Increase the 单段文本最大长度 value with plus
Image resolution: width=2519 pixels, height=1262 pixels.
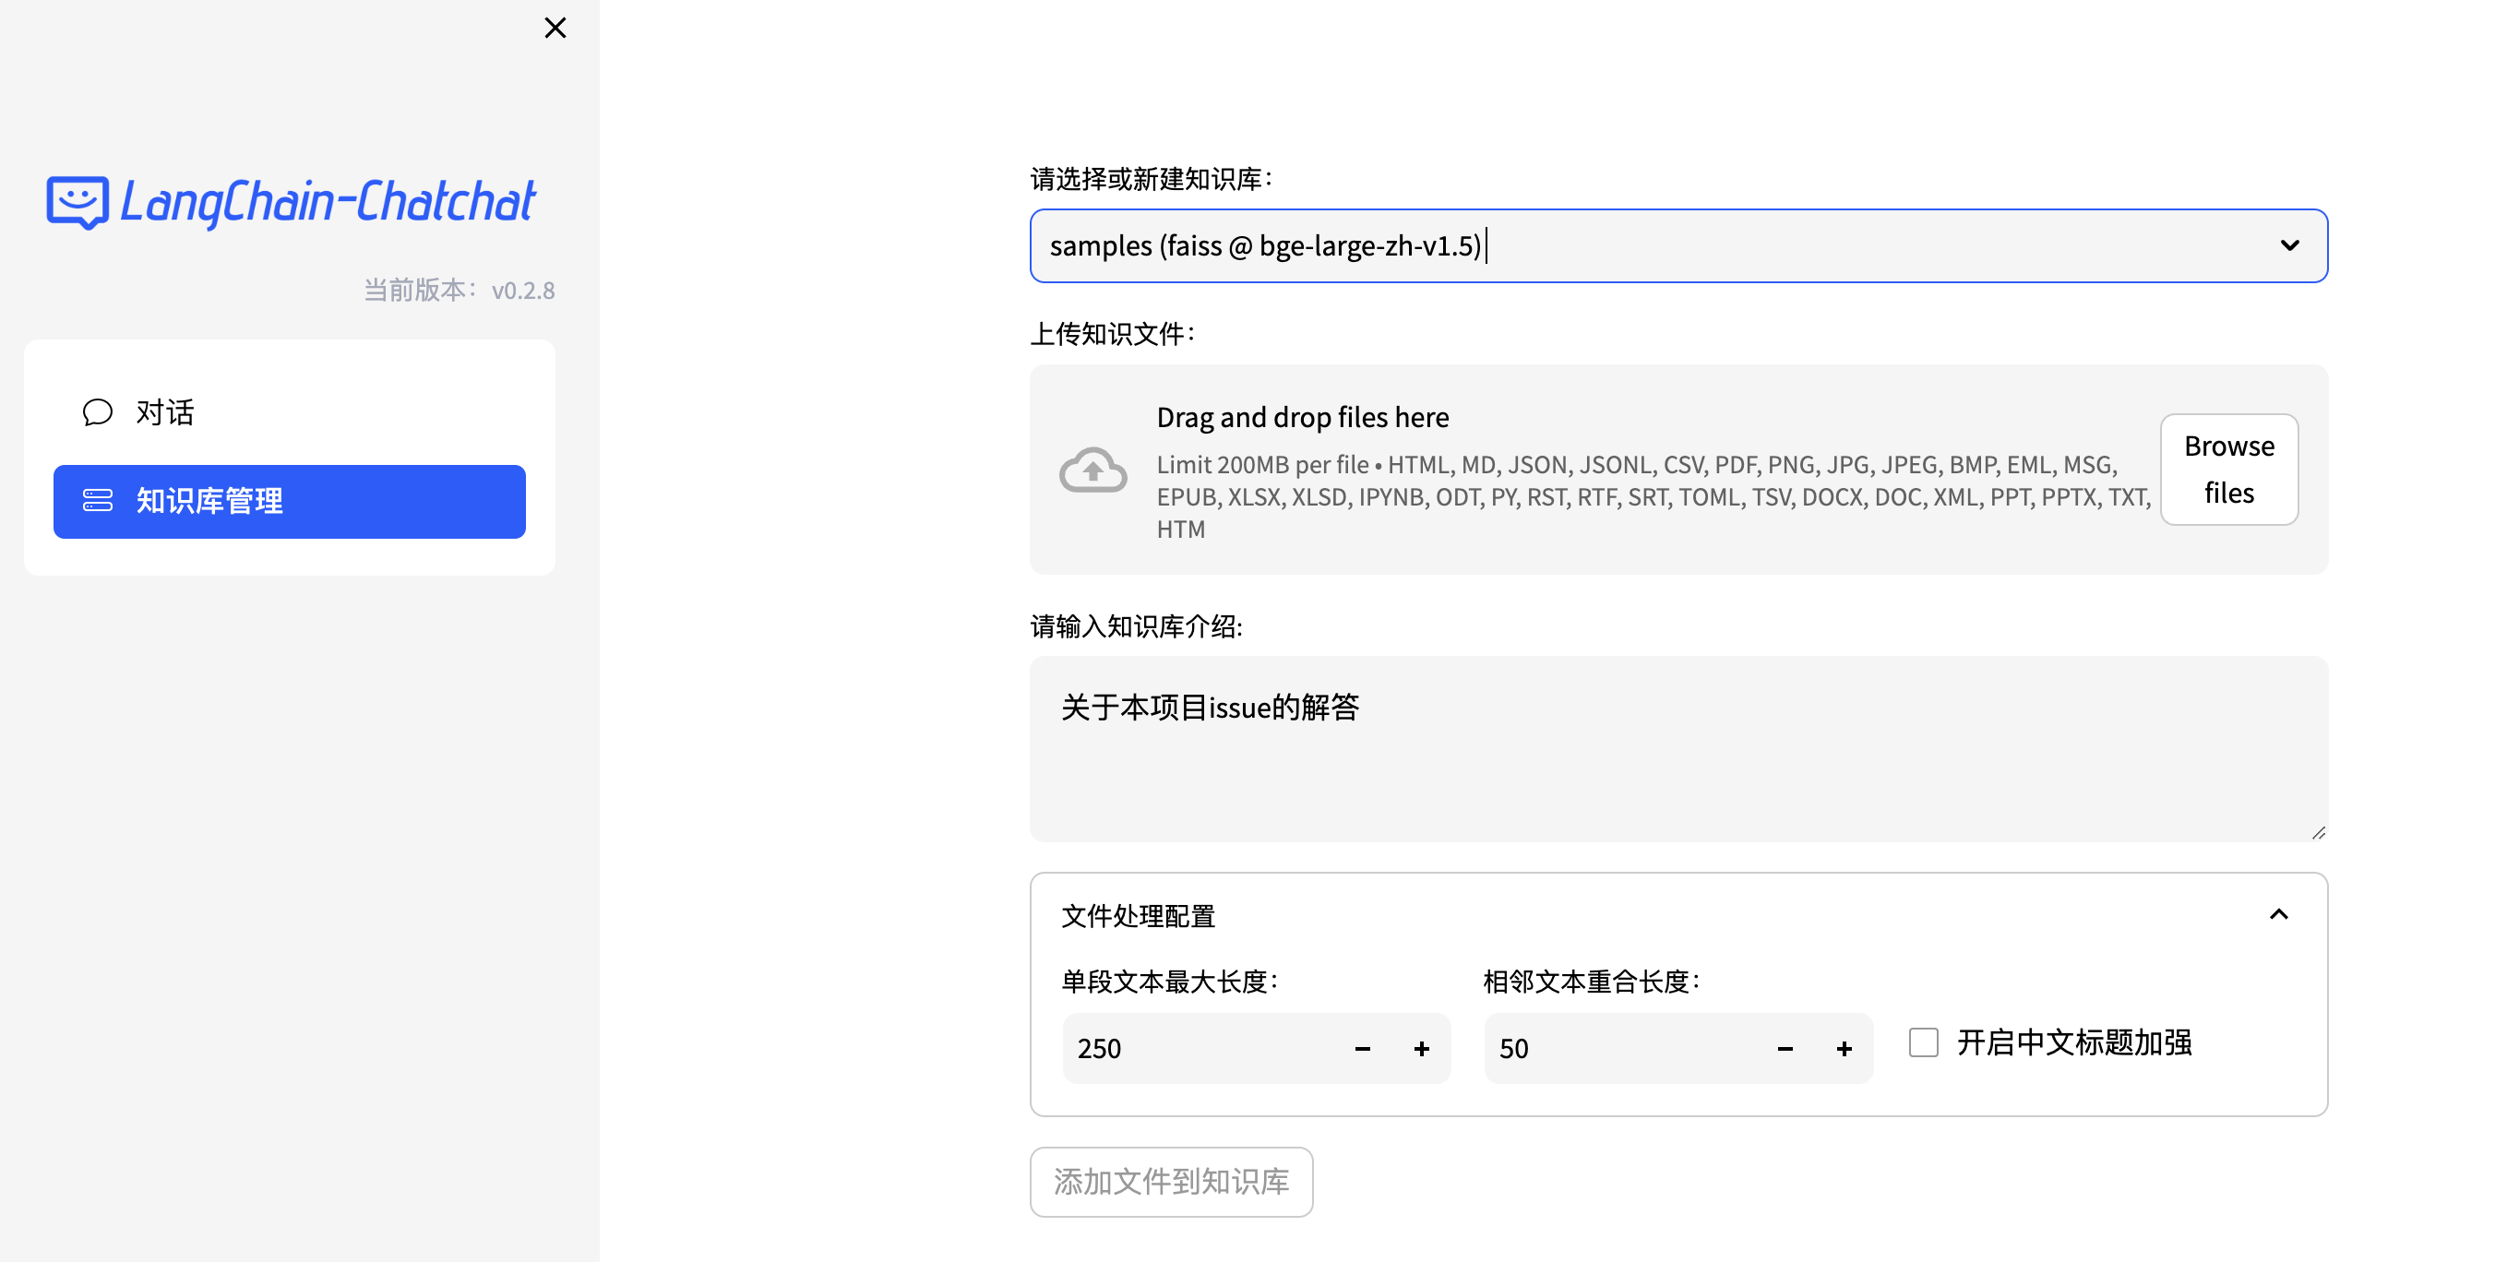point(1421,1048)
